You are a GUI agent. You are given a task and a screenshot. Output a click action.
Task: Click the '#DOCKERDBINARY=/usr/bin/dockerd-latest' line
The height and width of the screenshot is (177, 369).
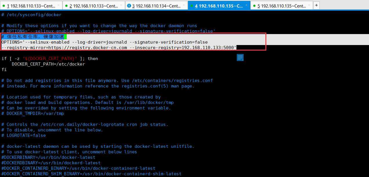(51, 163)
